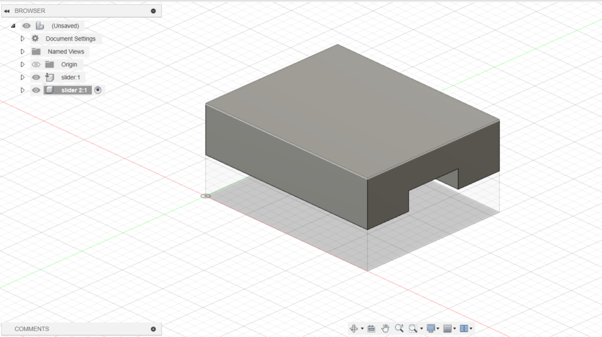Activate the Pan hand tool
Viewport: 602px width, 337px height.
coord(385,328)
